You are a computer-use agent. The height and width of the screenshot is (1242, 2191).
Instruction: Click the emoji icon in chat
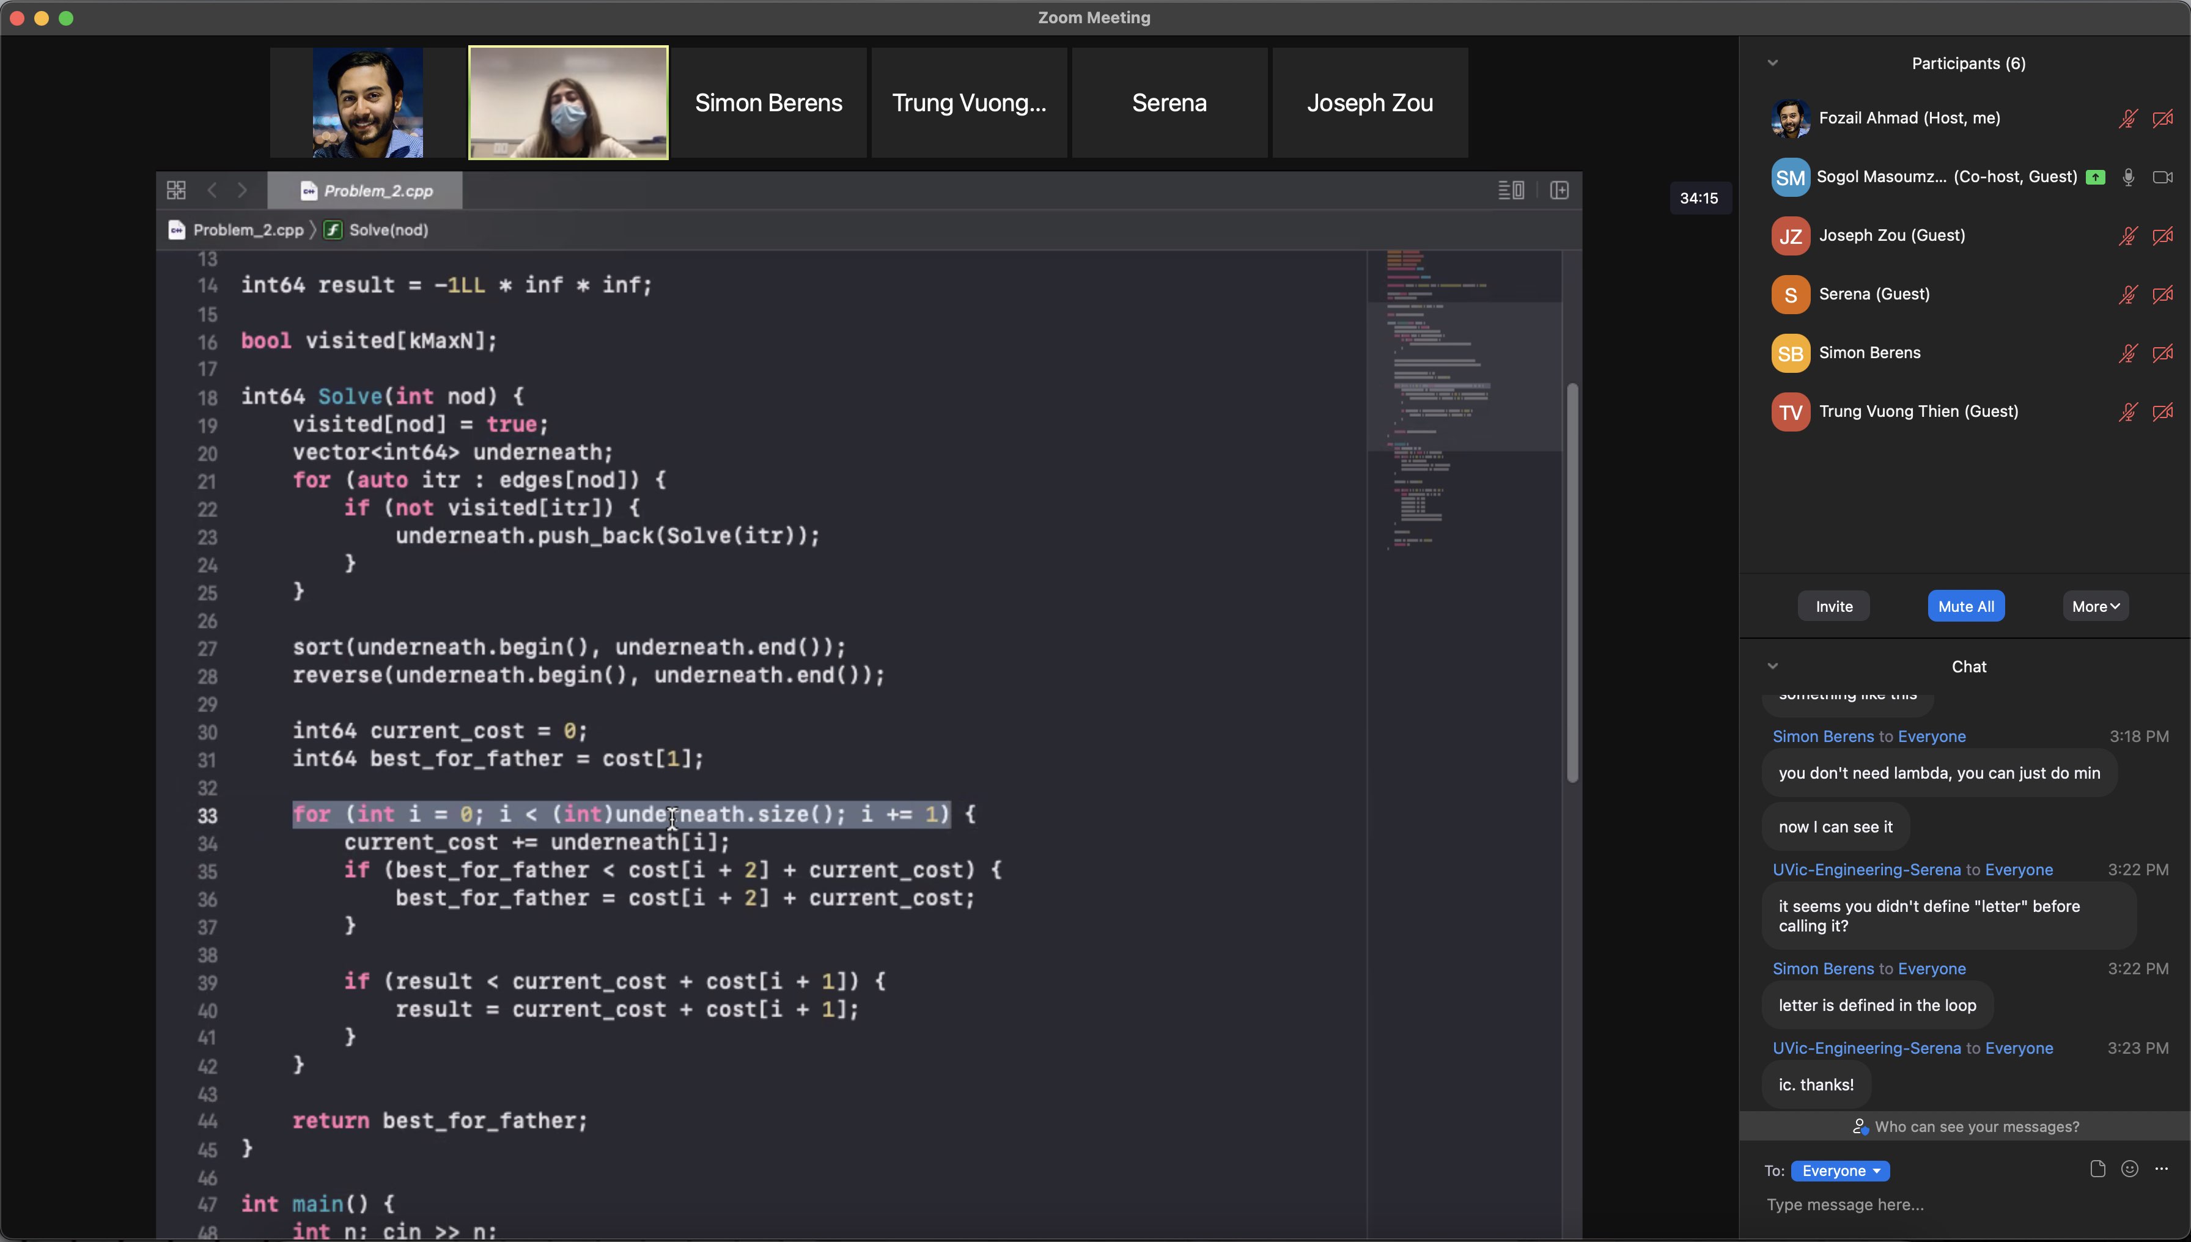pos(2130,1169)
